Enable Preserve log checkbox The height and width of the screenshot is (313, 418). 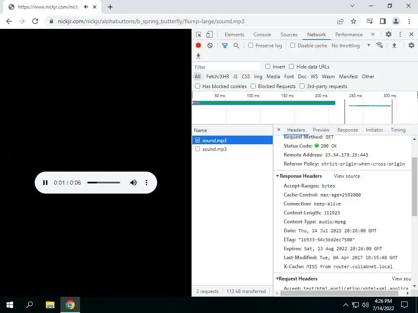click(251, 46)
